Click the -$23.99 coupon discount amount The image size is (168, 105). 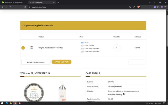click(x=111, y=86)
